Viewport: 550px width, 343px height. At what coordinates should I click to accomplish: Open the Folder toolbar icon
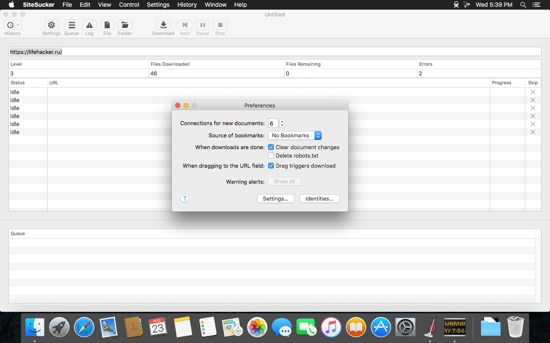coord(125,25)
